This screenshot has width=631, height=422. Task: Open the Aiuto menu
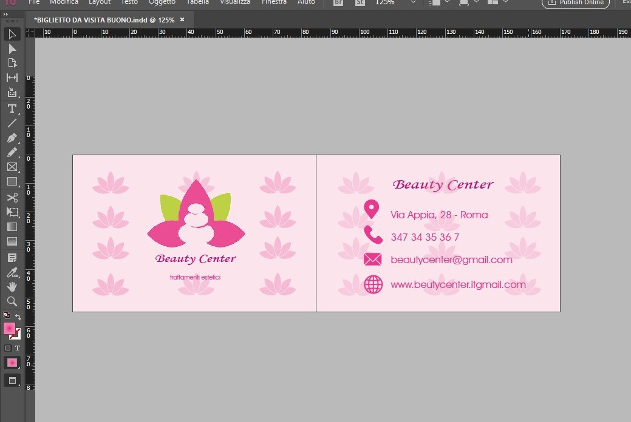(306, 2)
